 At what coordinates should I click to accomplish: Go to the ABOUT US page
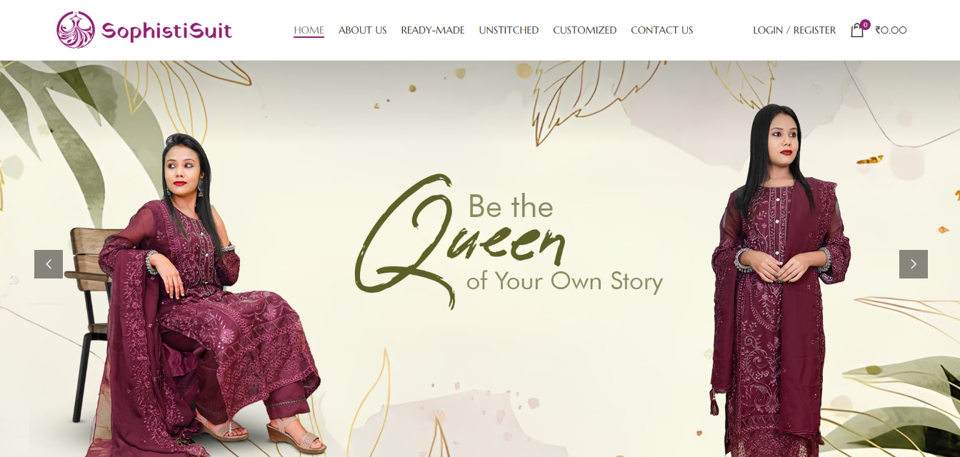[x=363, y=30]
